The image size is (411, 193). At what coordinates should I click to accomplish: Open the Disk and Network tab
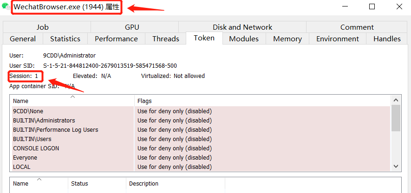[242, 27]
